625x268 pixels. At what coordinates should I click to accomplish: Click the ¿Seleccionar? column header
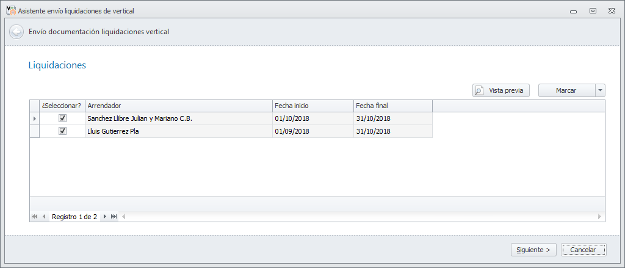click(x=62, y=106)
